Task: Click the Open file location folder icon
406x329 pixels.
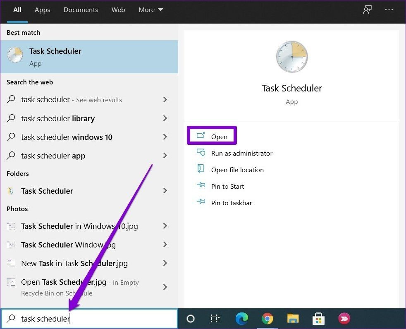Action: coord(201,168)
